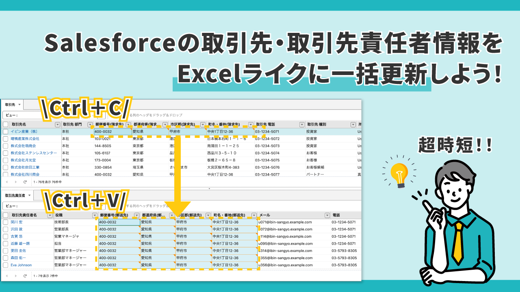Go to next page in 取引先責任者 grid
The width and height of the screenshot is (520, 292).
[15, 276]
